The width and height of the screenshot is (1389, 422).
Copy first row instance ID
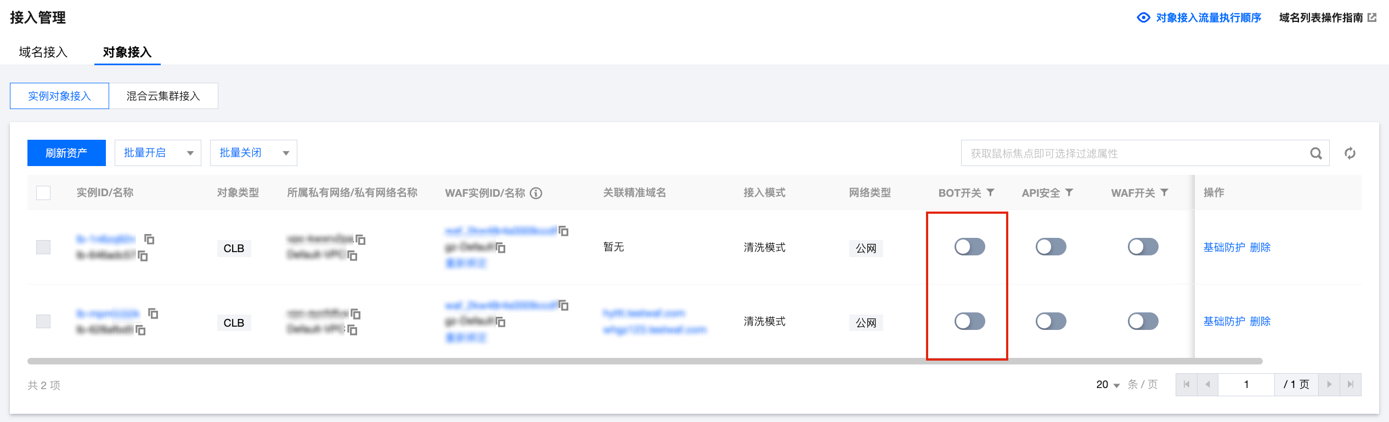pyautogui.click(x=149, y=239)
